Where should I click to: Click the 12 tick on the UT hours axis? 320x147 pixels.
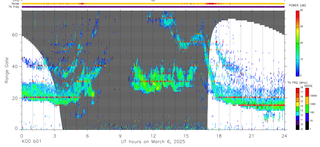[153, 136]
